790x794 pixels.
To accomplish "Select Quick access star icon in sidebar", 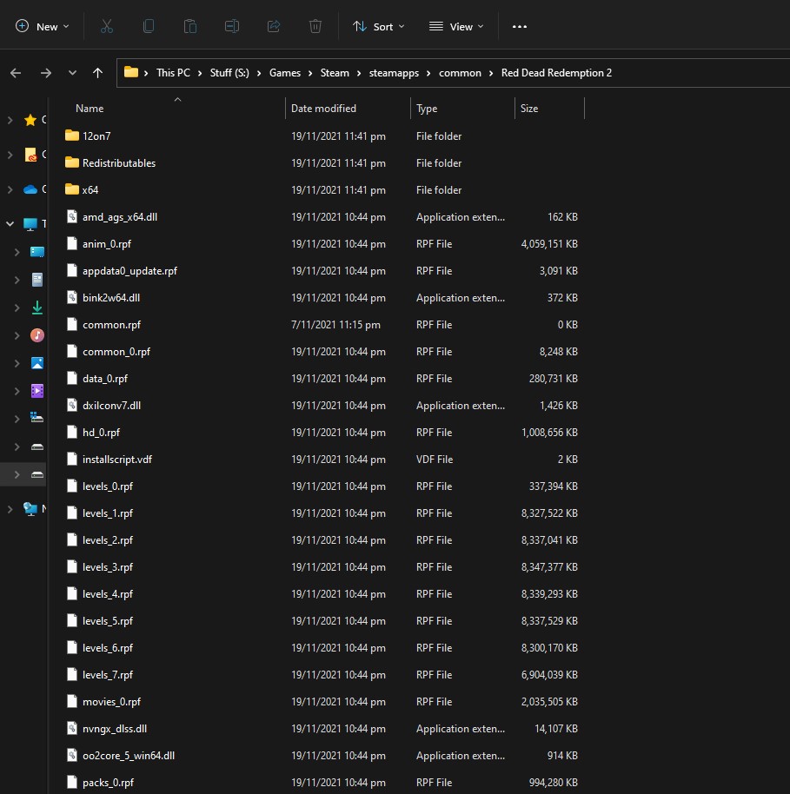I will [30, 120].
